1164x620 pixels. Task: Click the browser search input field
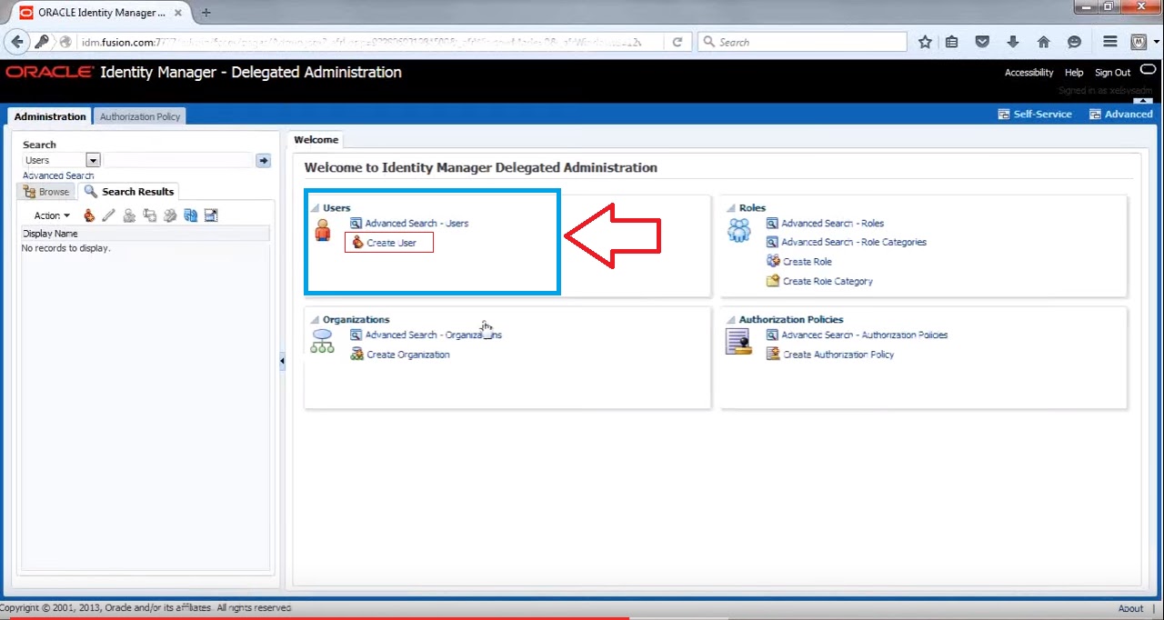click(x=800, y=41)
